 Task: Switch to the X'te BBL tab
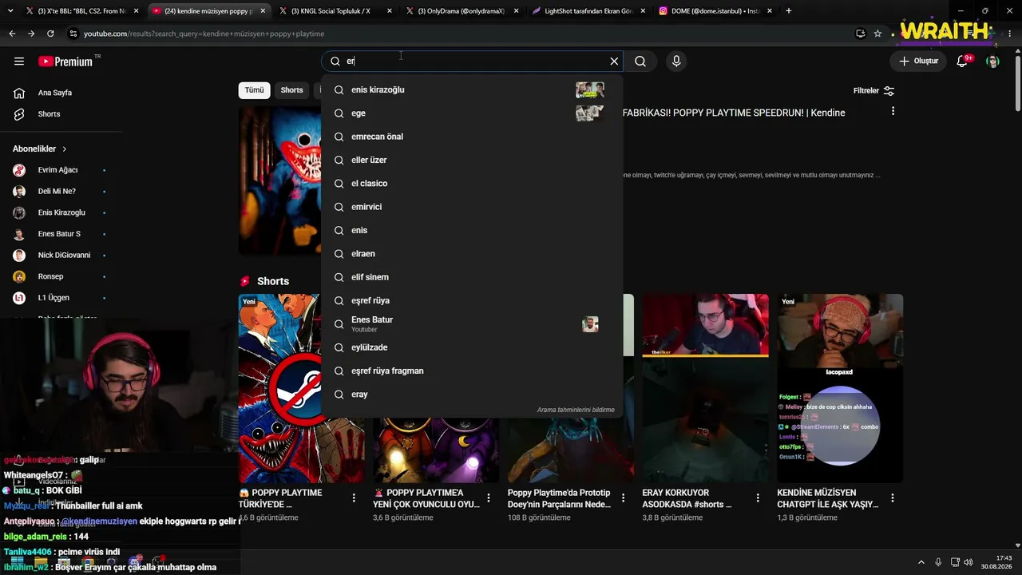click(82, 11)
